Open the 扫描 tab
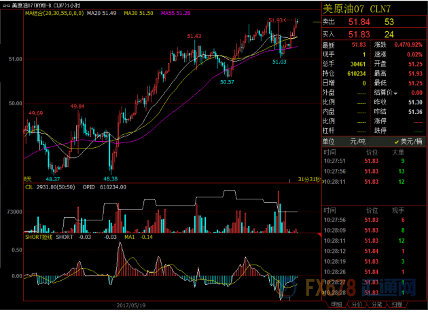This screenshot has height=312, width=428. tap(397, 305)
